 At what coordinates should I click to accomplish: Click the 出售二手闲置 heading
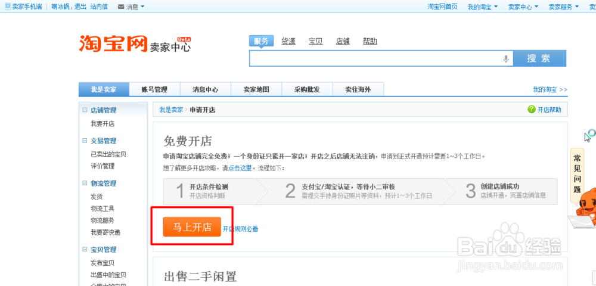click(200, 276)
